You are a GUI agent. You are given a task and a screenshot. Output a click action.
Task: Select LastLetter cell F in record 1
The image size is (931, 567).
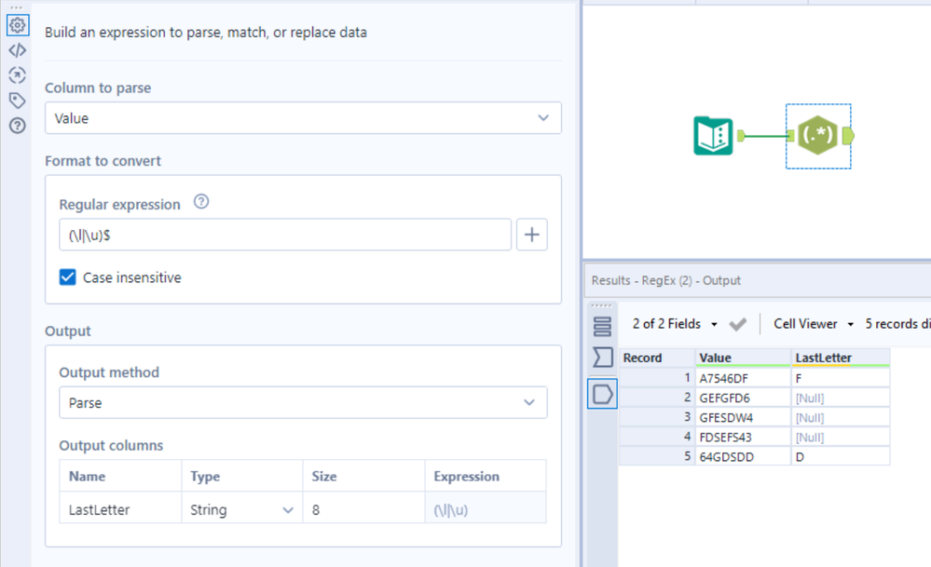[841, 378]
